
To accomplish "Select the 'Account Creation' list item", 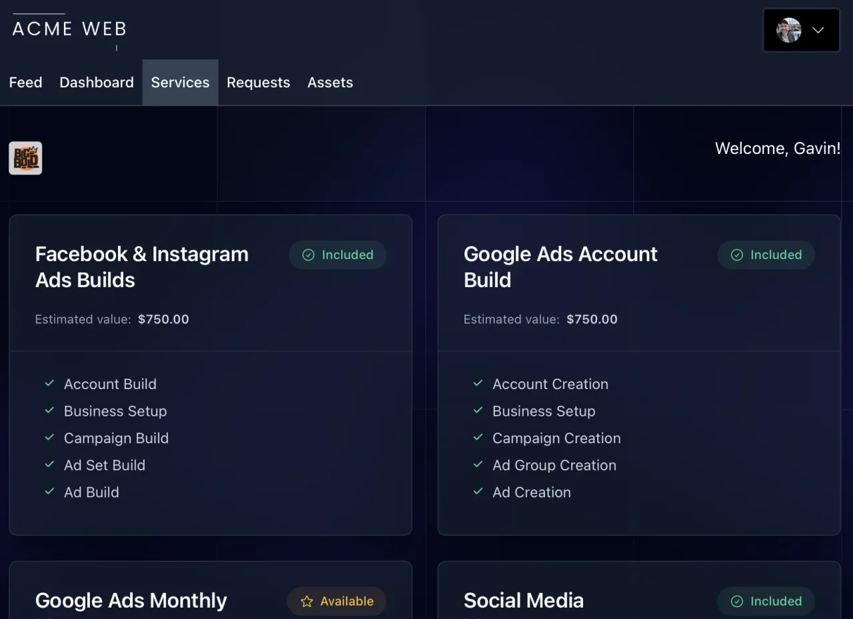I will click(550, 384).
